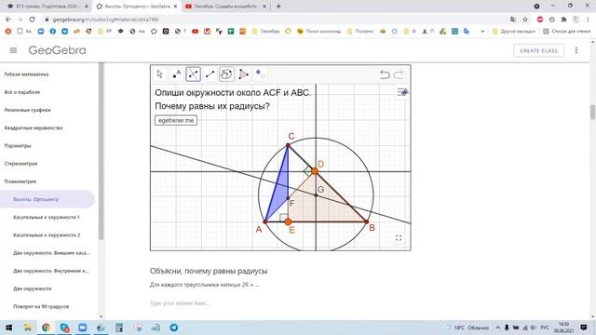Click the sidebar vertical scrollbar
Screen dimensions: 596x335
coord(101,152)
